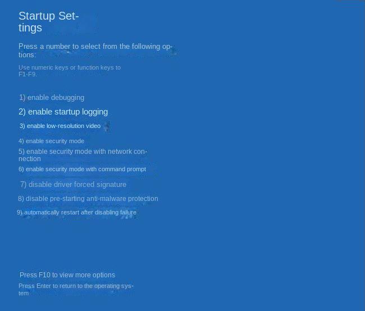Choose enable startup logging option
Viewport: 365px width, 311px height.
point(63,112)
